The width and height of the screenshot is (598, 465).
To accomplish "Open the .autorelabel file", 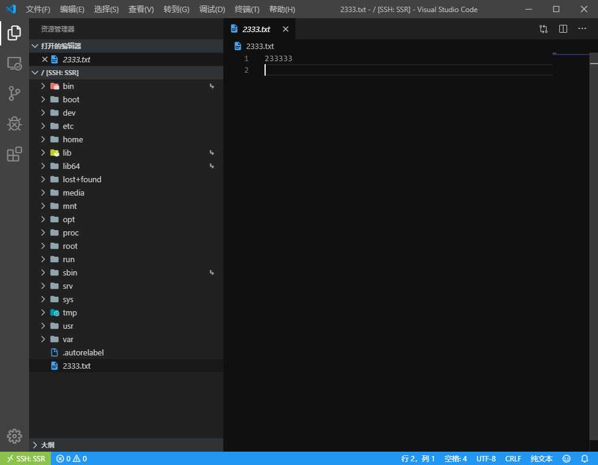I will click(126, 353).
